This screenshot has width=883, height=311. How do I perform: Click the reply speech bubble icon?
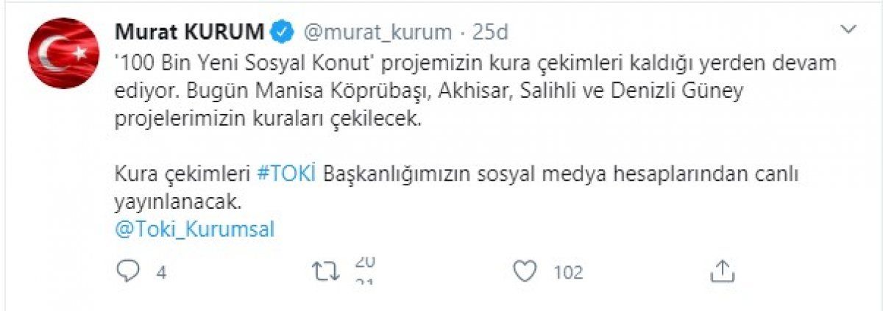[128, 272]
